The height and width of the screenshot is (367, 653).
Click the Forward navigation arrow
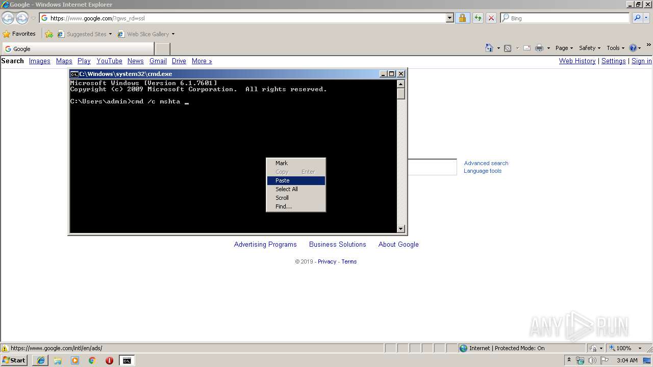22,18
